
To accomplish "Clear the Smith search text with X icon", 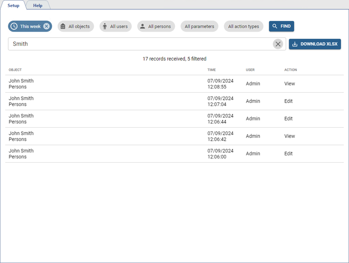I will (278, 44).
